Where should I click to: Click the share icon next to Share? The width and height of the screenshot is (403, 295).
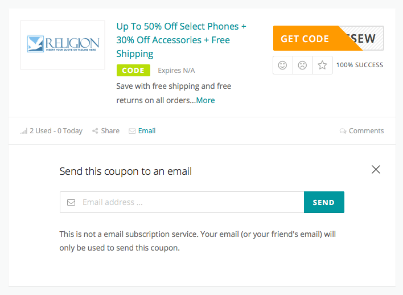point(95,131)
